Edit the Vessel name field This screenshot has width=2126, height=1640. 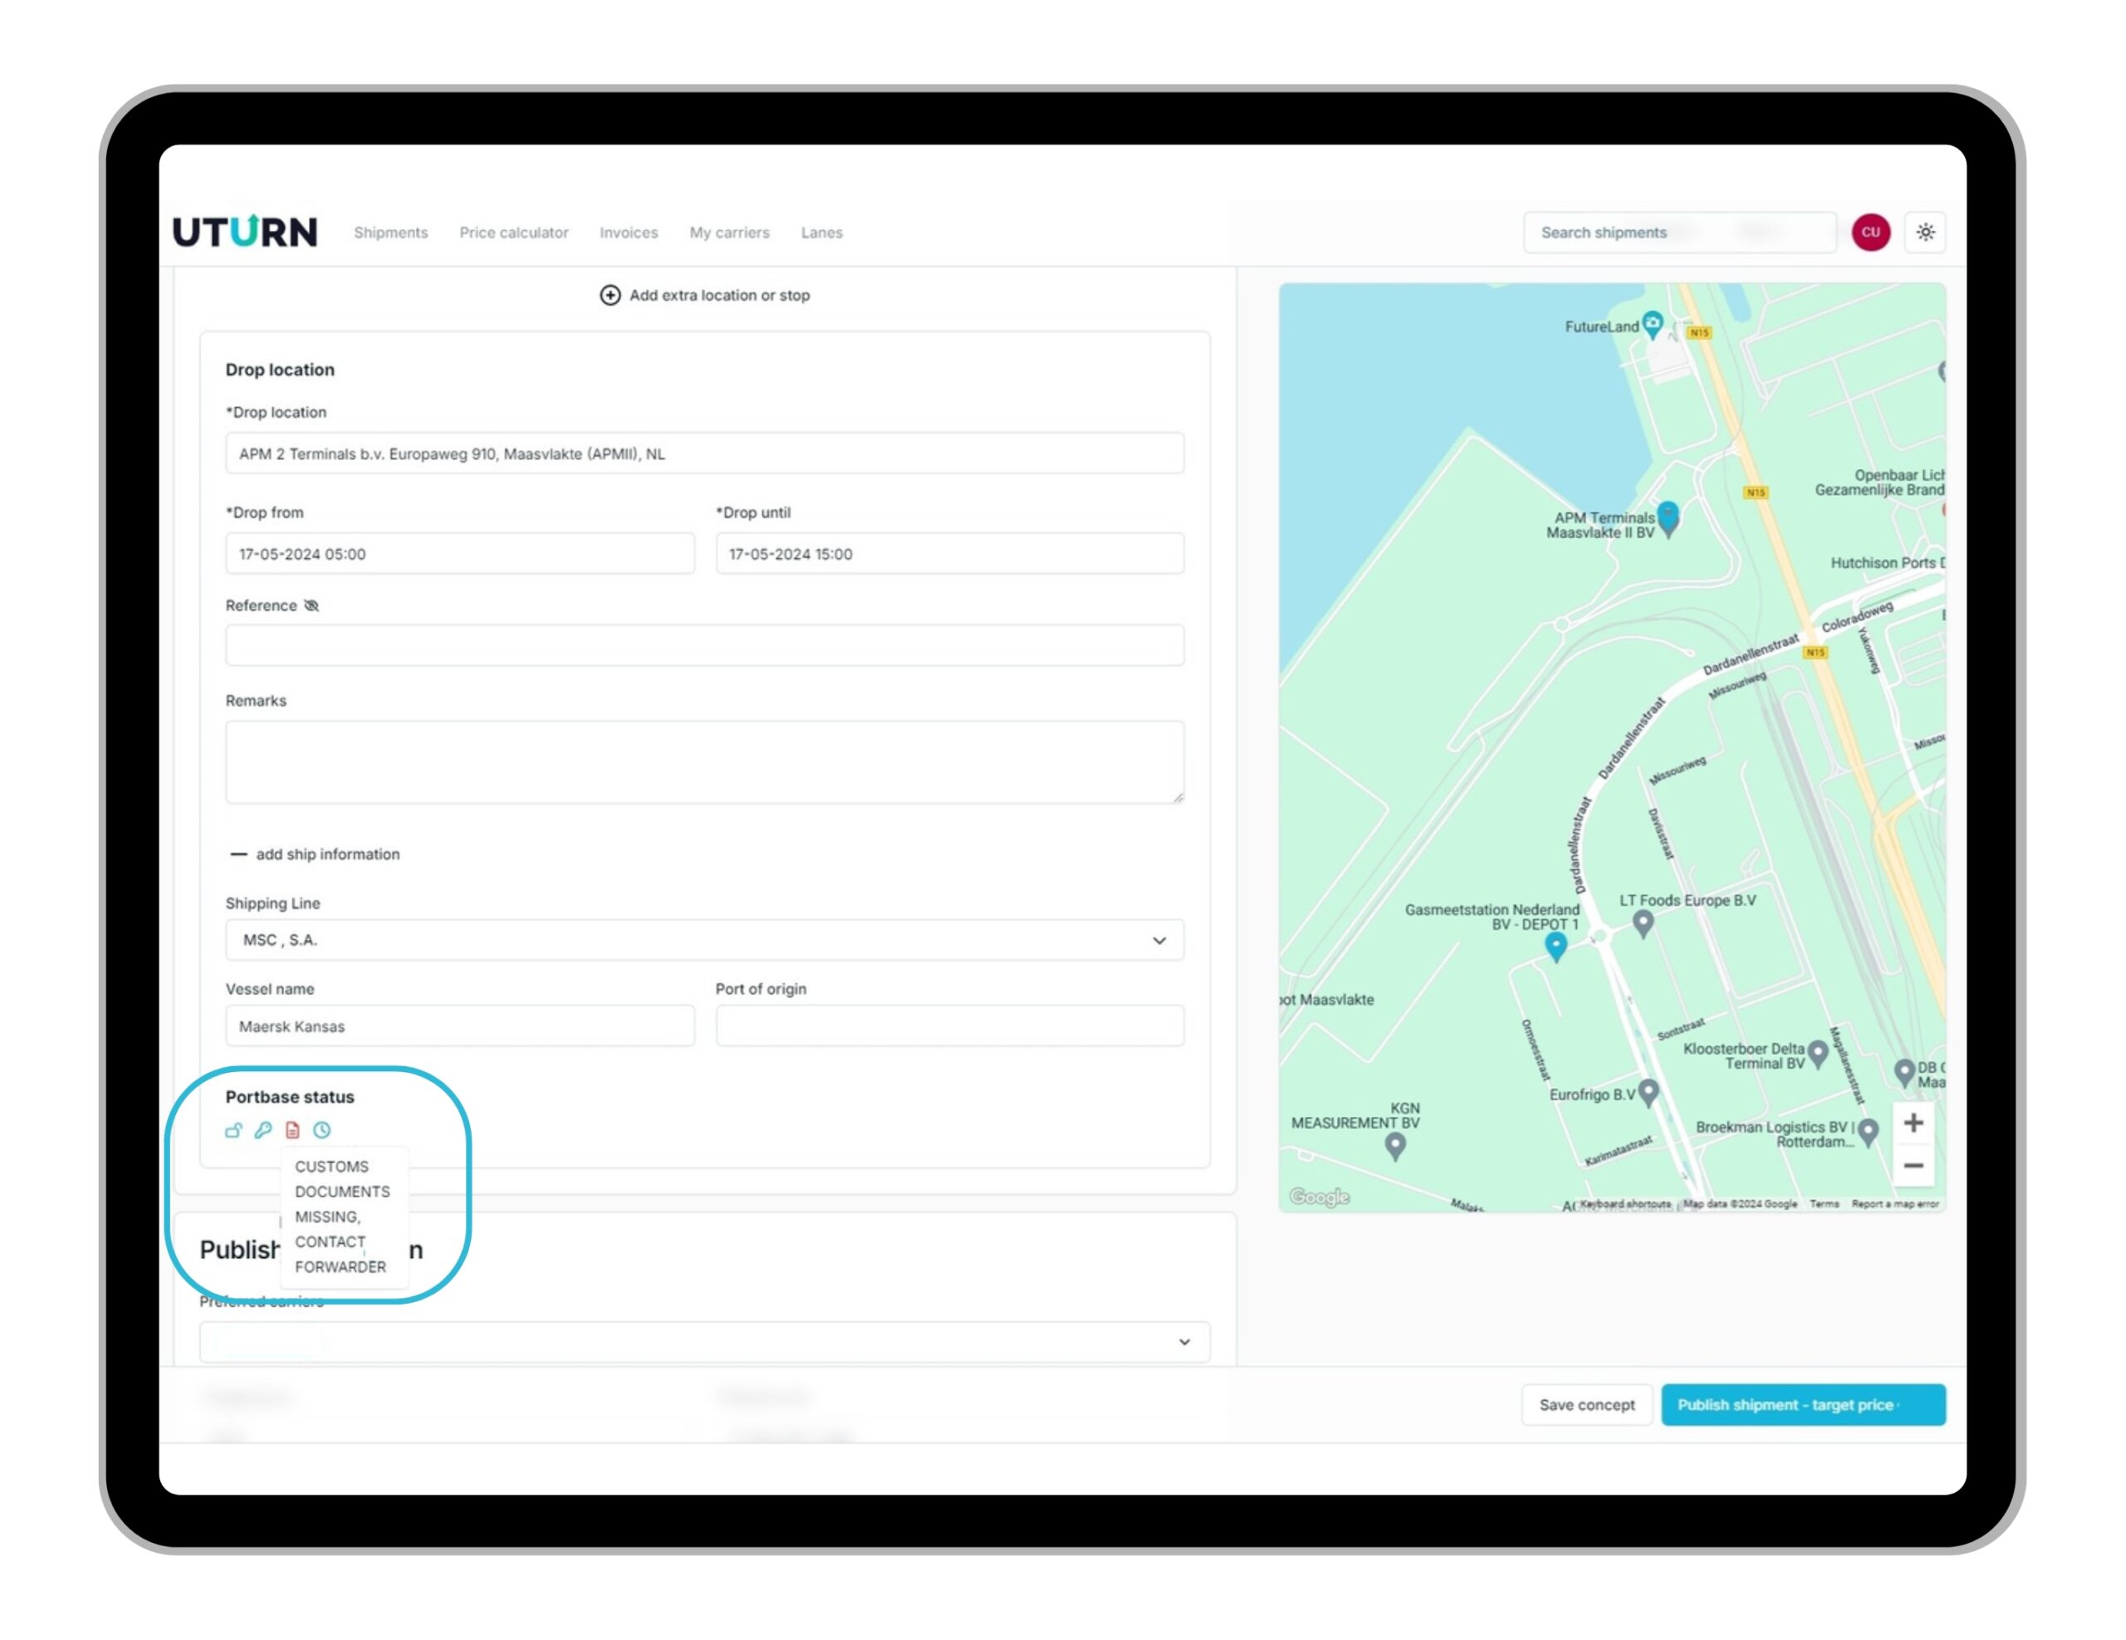[459, 1026]
